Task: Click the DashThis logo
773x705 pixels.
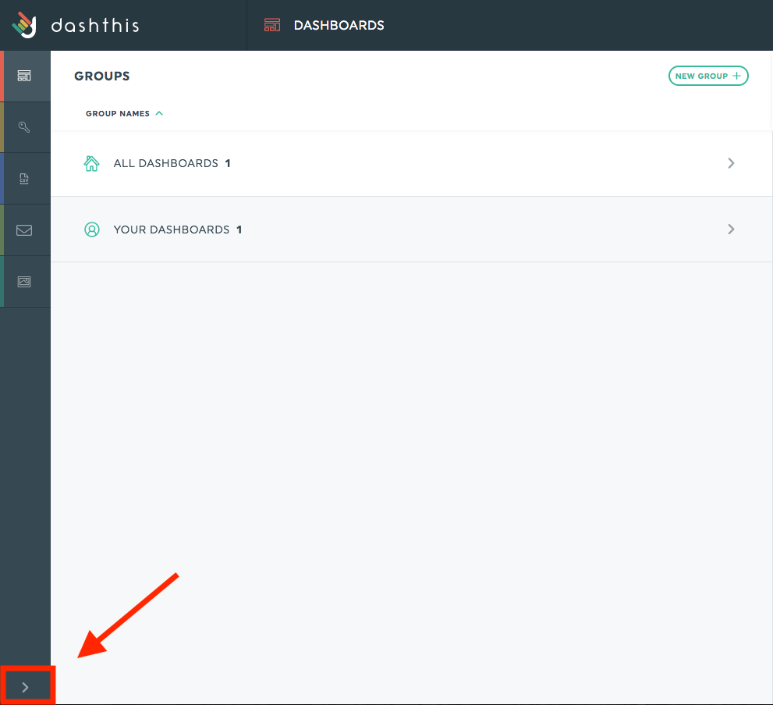Action: click(24, 25)
